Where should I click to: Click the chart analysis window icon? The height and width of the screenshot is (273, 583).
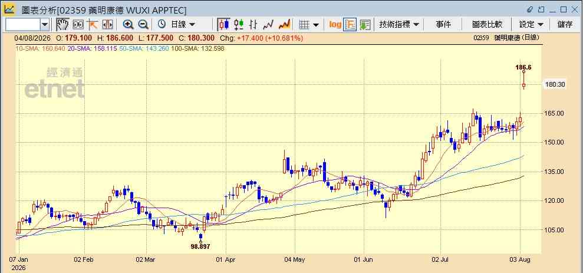point(9,9)
